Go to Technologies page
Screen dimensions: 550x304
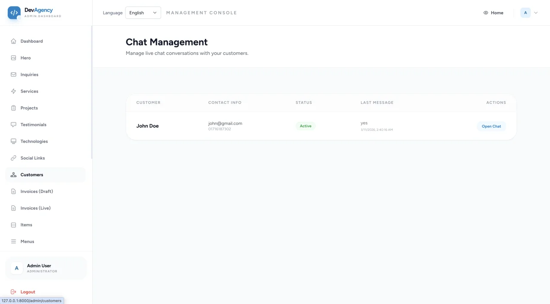point(46,141)
